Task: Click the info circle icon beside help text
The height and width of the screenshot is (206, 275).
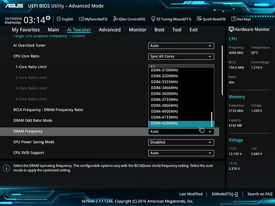Action: 6,168
